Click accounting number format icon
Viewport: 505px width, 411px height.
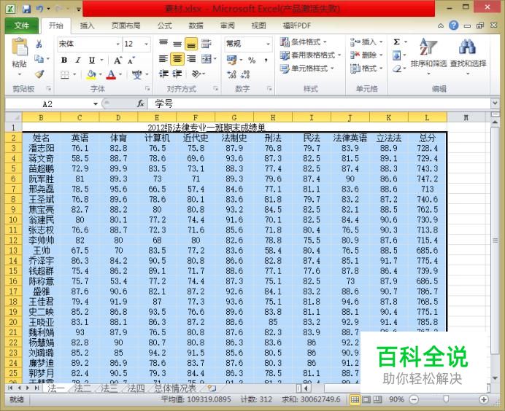[232, 60]
